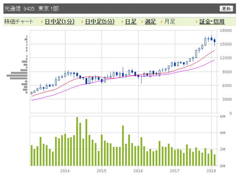Click arrow icon before 証金・信用
238x179 pixels.
pos(196,21)
